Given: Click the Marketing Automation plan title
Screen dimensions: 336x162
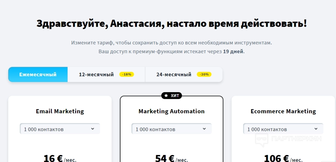Looking at the screenshot, I should pyautogui.click(x=171, y=111).
